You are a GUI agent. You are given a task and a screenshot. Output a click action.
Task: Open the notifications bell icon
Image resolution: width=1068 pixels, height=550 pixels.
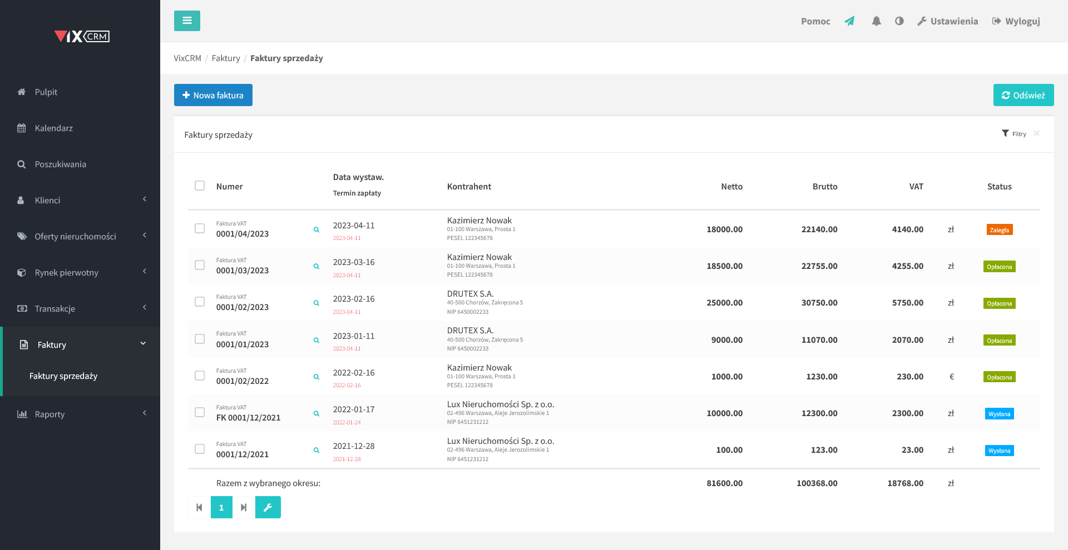[x=876, y=21]
